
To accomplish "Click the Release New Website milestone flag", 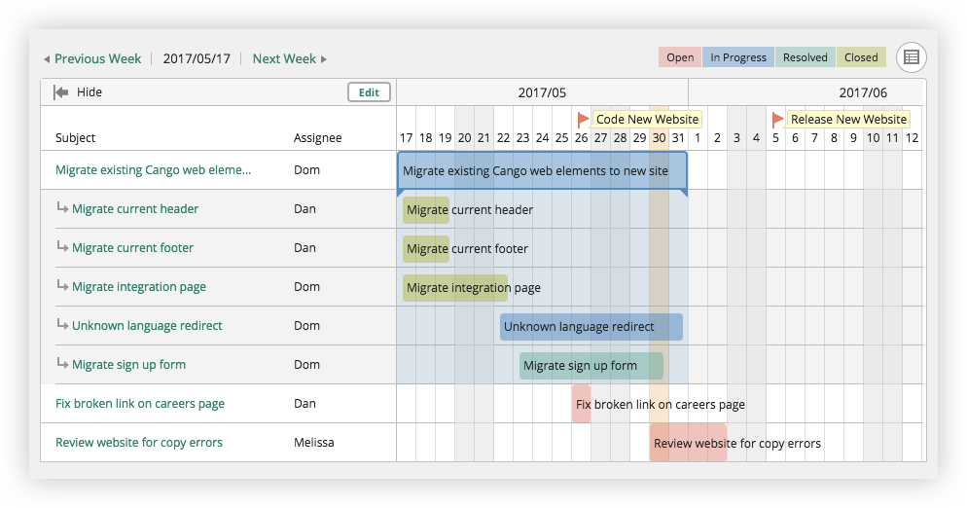I will [777, 119].
